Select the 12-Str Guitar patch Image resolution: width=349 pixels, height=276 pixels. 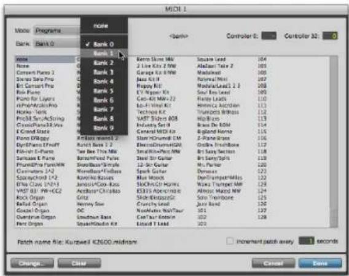152,164
